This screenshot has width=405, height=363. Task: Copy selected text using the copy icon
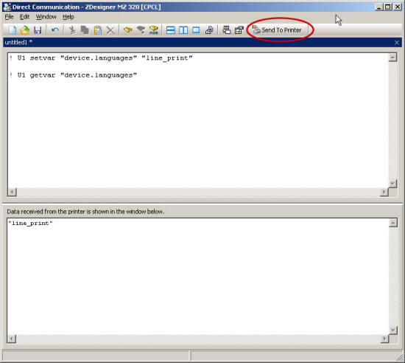click(85, 30)
